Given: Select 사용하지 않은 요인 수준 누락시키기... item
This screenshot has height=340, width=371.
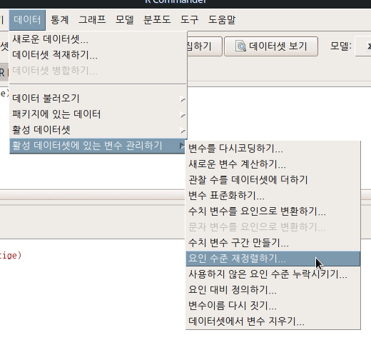Looking at the screenshot, I should coord(273,274).
